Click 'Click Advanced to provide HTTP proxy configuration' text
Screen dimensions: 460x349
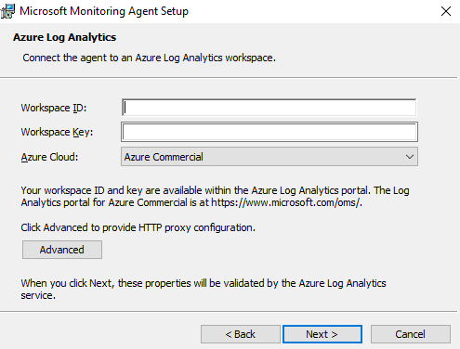(x=138, y=227)
